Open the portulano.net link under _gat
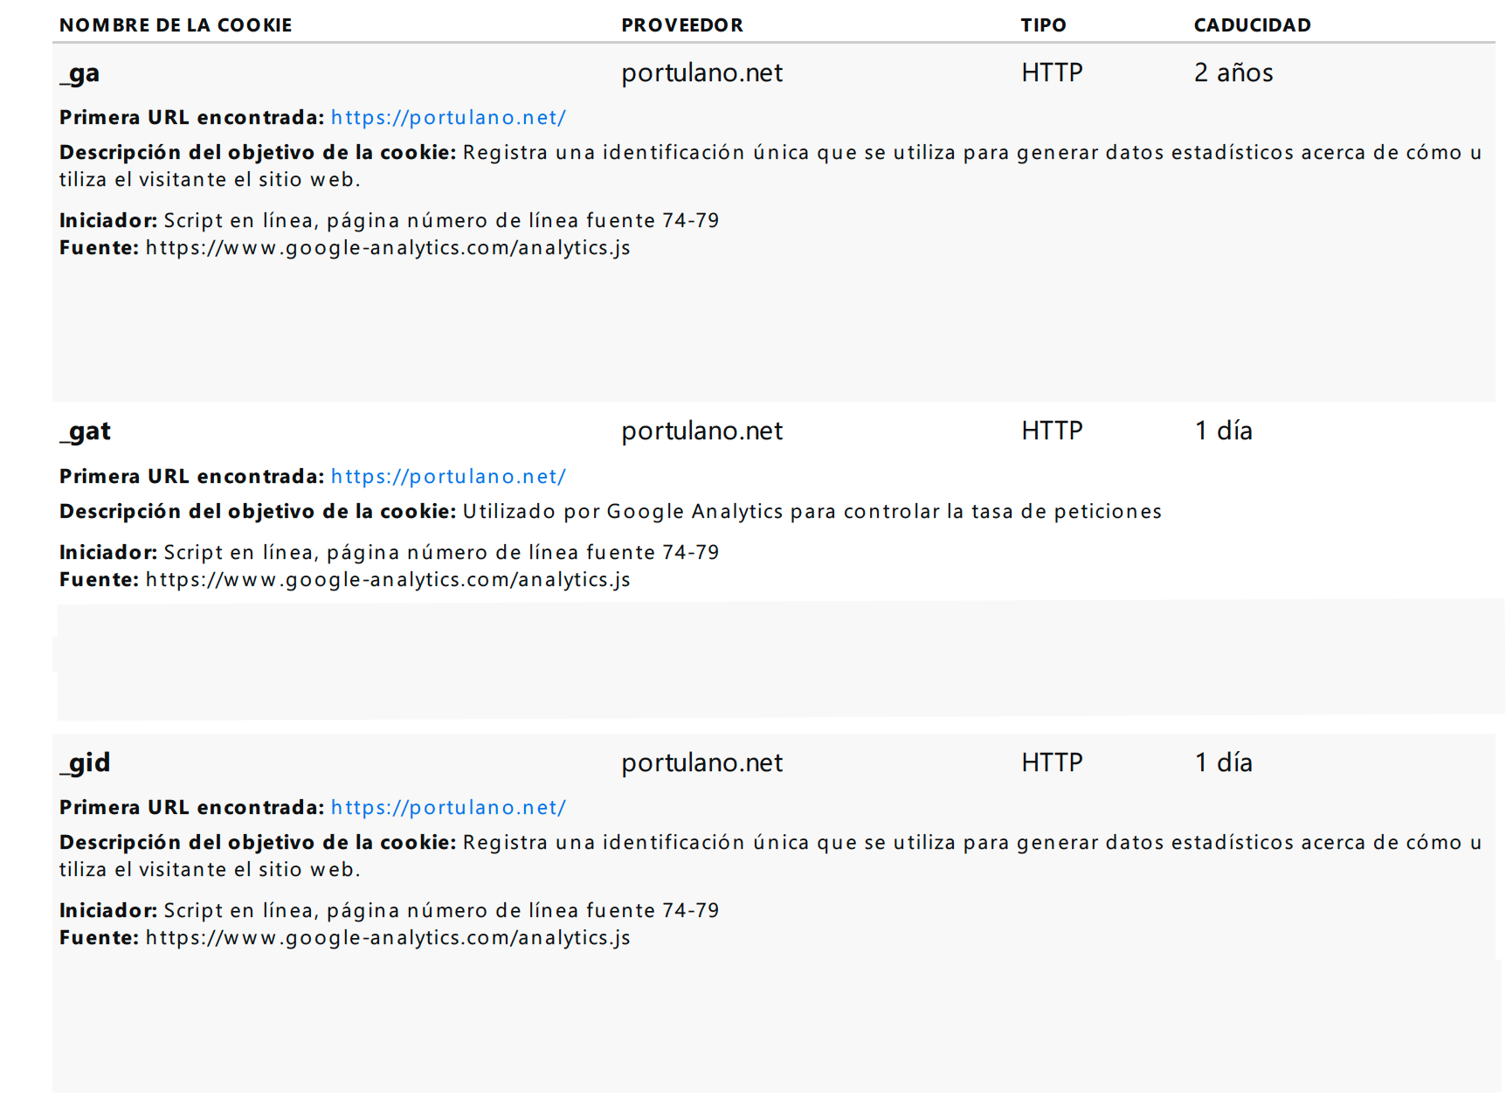1506x1097 pixels. [x=448, y=477]
